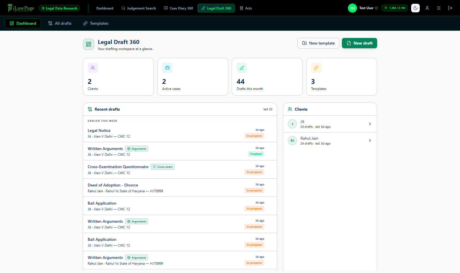460x273 pixels.
Task: Open the hamburger menu icon
Action: [x=439, y=8]
